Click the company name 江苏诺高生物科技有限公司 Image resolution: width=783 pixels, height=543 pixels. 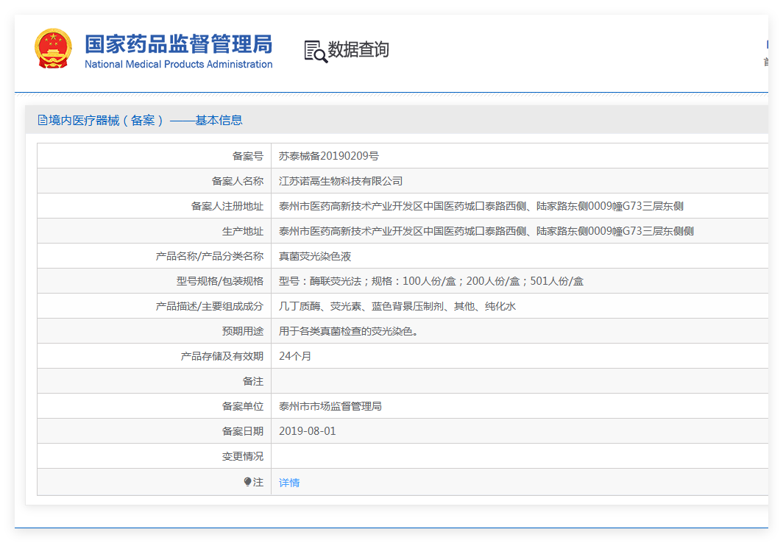click(341, 181)
